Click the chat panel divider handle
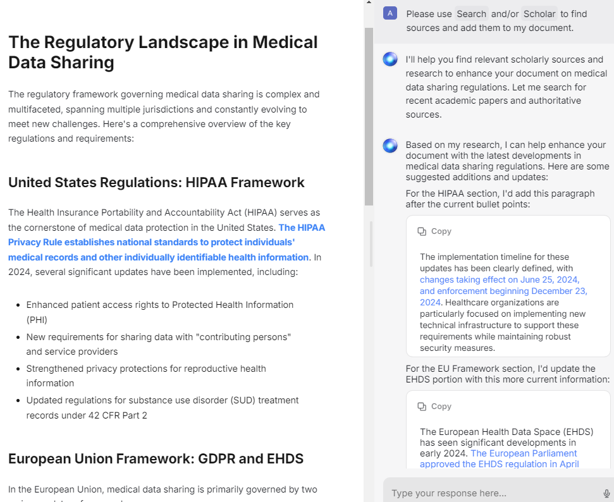Image resolution: width=614 pixels, height=502 pixels. click(371, 244)
